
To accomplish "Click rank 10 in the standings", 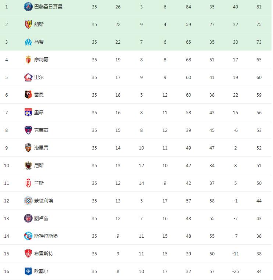I will (x=7, y=165).
